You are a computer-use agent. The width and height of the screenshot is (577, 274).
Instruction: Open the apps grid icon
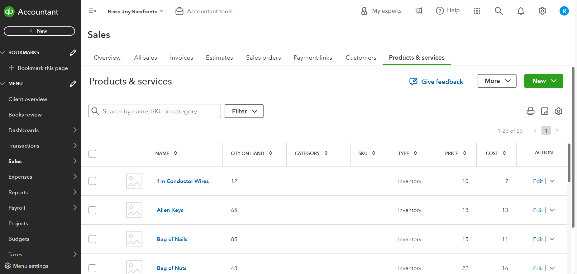(x=477, y=11)
